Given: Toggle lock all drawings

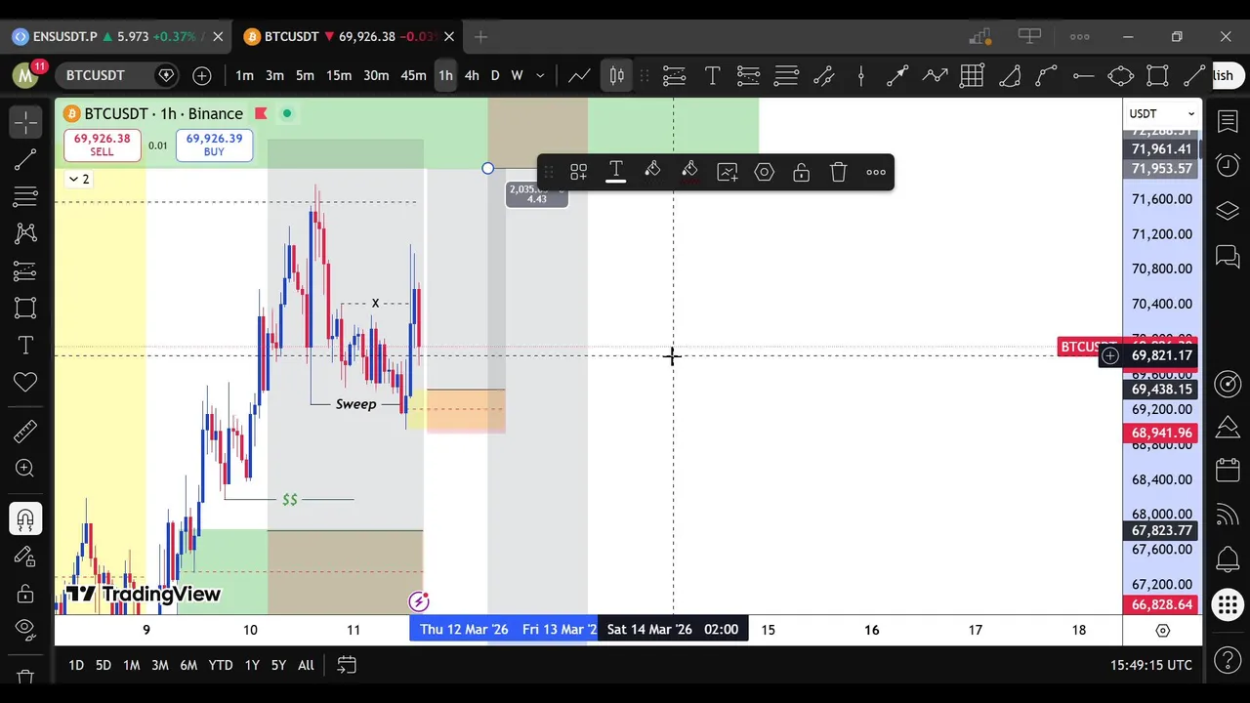Looking at the screenshot, I should coord(26,593).
